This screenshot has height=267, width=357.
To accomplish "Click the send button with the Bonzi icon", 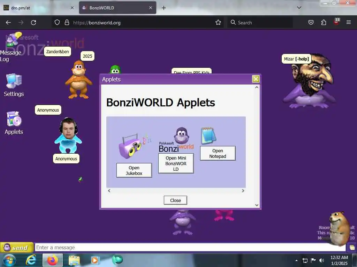I will point(17,248).
